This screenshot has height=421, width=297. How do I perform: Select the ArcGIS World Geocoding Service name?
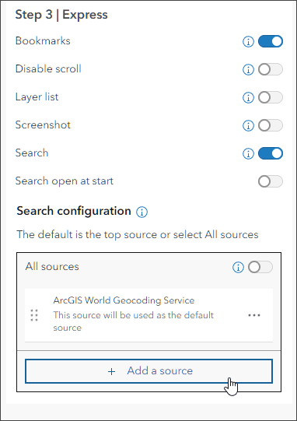tap(124, 300)
